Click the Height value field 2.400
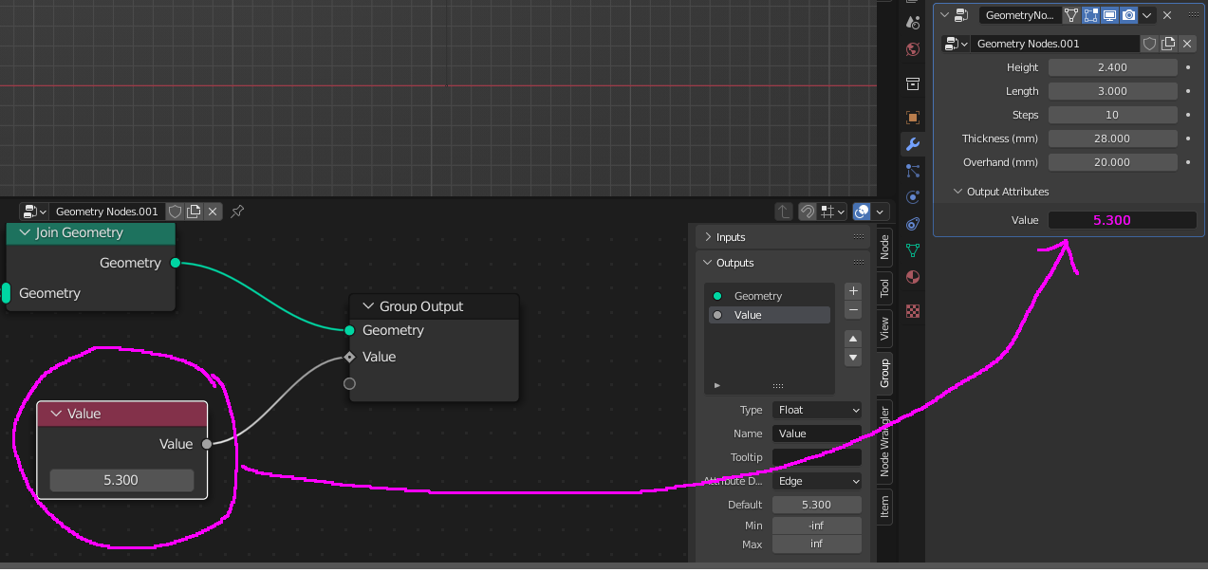This screenshot has width=1208, height=572. [x=1112, y=67]
